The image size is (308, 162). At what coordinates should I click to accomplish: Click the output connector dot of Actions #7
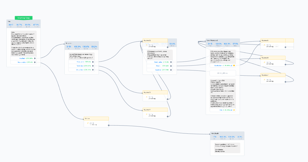coord(285,82)
